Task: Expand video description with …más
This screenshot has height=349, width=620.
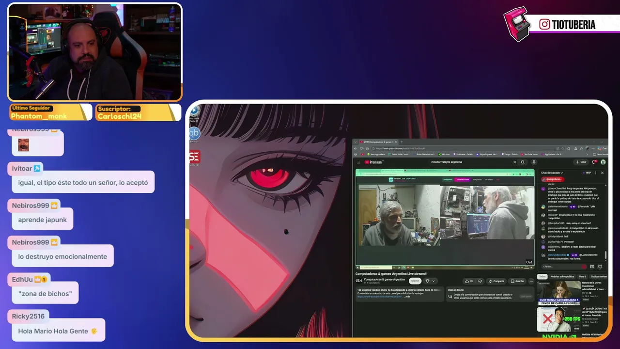Action: (407, 296)
